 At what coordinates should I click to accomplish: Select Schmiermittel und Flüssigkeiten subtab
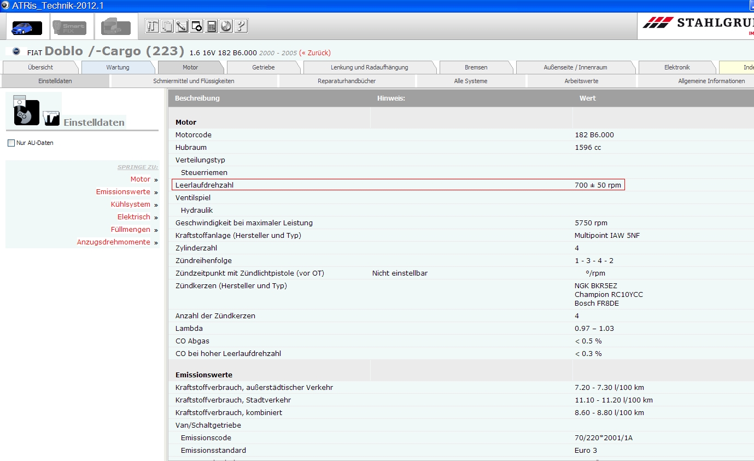point(194,81)
